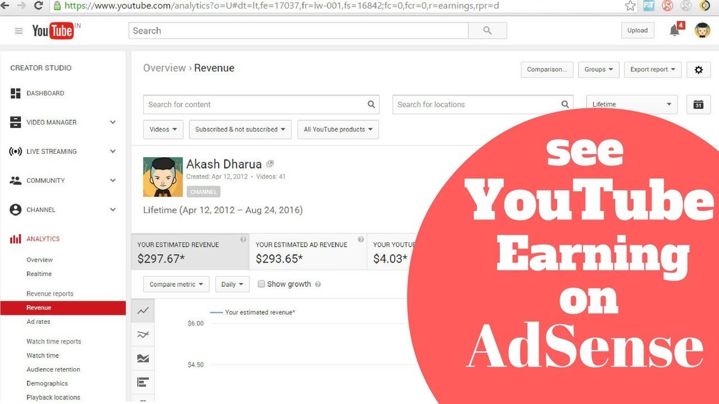Image resolution: width=719 pixels, height=404 pixels.
Task: Select the multi-line chart view icon
Action: [x=143, y=334]
